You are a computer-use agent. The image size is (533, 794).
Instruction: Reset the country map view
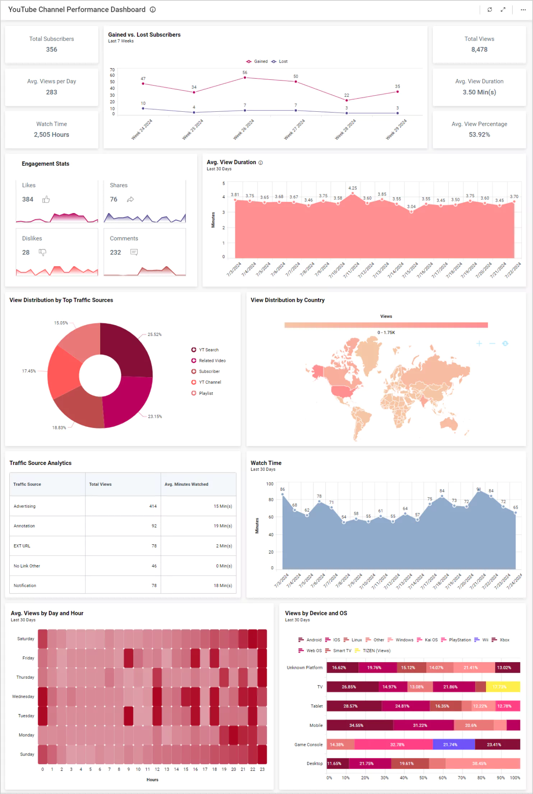click(x=505, y=343)
